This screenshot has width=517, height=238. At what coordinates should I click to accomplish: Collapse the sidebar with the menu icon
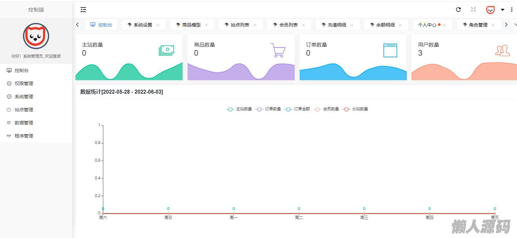coord(83,10)
